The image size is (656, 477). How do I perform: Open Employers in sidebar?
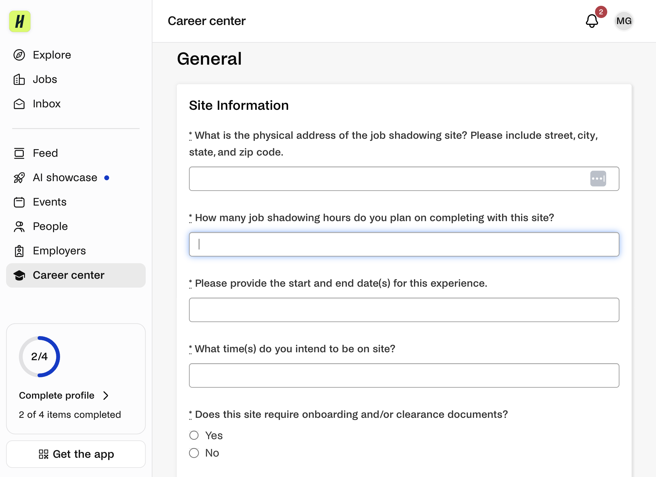pos(76,251)
